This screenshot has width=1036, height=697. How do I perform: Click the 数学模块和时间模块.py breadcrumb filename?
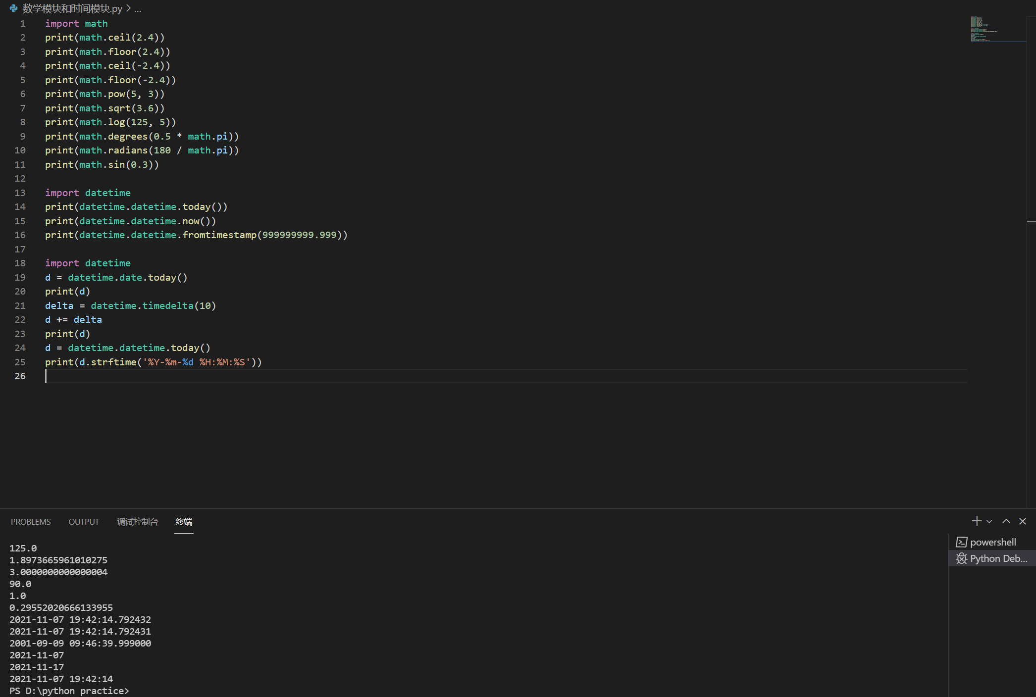[72, 8]
